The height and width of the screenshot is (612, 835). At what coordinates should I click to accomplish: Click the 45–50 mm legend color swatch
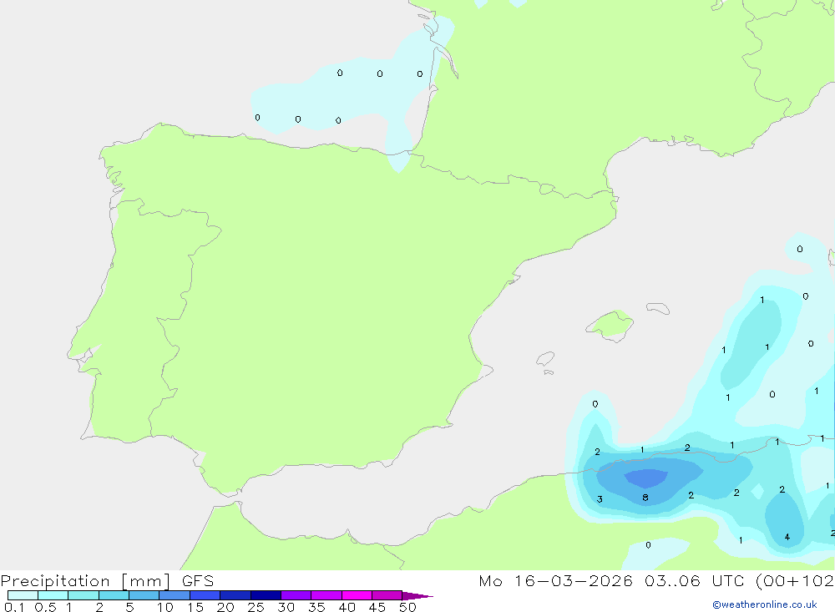(x=387, y=595)
